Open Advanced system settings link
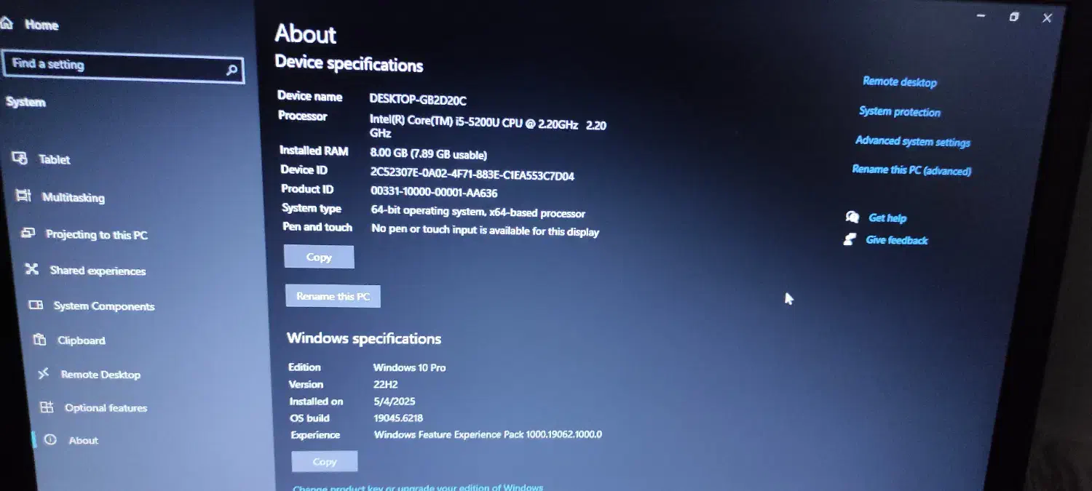 tap(913, 141)
